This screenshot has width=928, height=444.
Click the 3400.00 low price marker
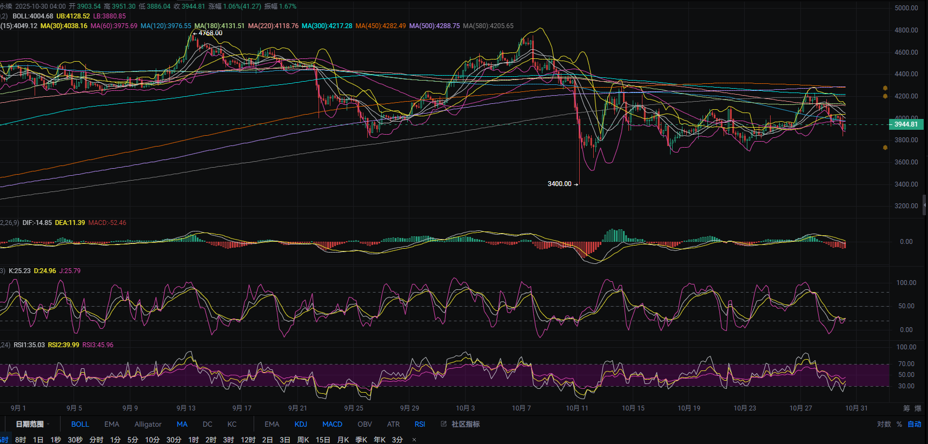[559, 184]
